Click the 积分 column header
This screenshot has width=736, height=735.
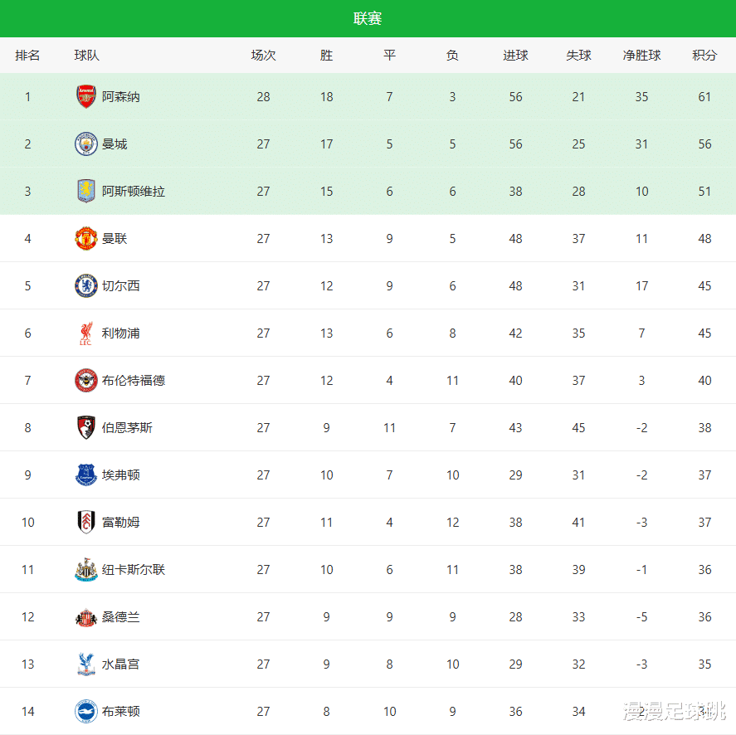pyautogui.click(x=704, y=56)
